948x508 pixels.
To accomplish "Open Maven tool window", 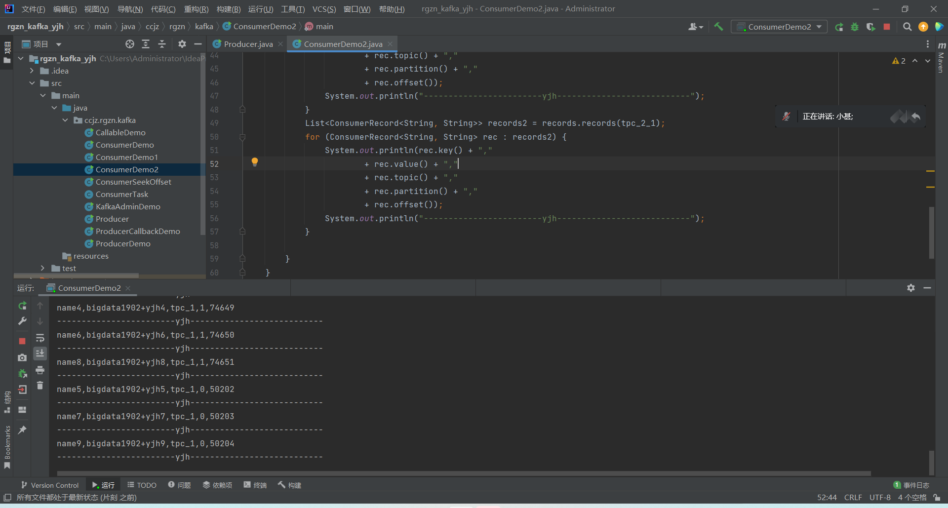I will (941, 57).
